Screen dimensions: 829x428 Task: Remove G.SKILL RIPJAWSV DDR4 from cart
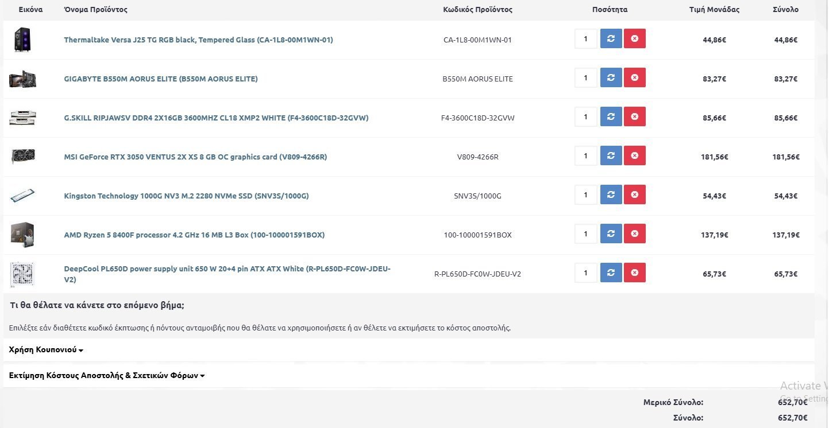click(635, 116)
